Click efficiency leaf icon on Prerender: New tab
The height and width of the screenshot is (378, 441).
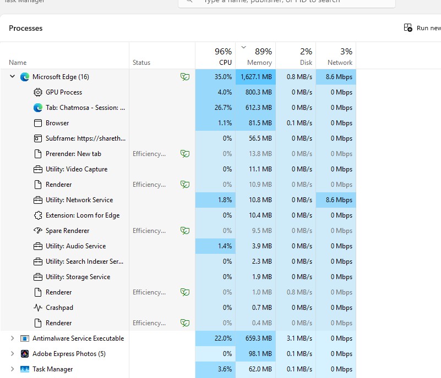click(185, 154)
